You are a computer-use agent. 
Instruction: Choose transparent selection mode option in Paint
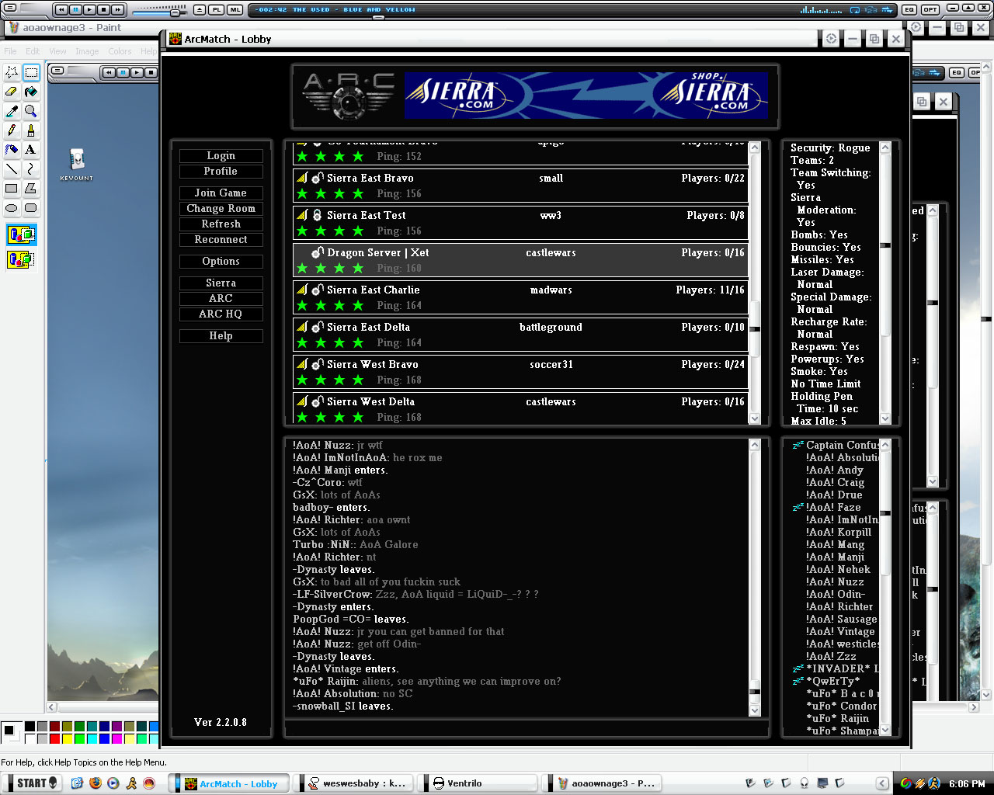[x=22, y=259]
